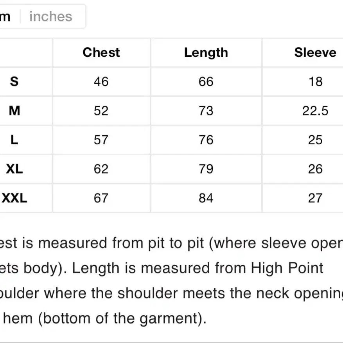Click the Sleeve column header

tap(315, 52)
